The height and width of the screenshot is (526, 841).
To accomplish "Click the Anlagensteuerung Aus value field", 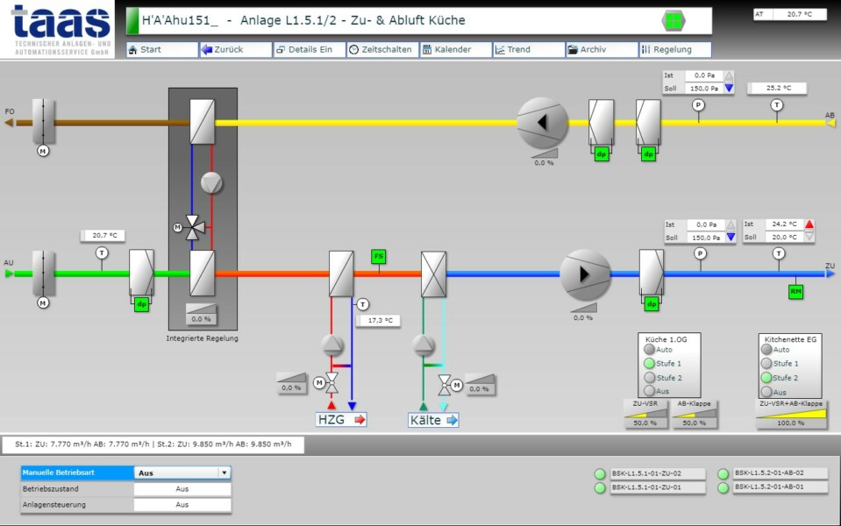I will [x=182, y=505].
